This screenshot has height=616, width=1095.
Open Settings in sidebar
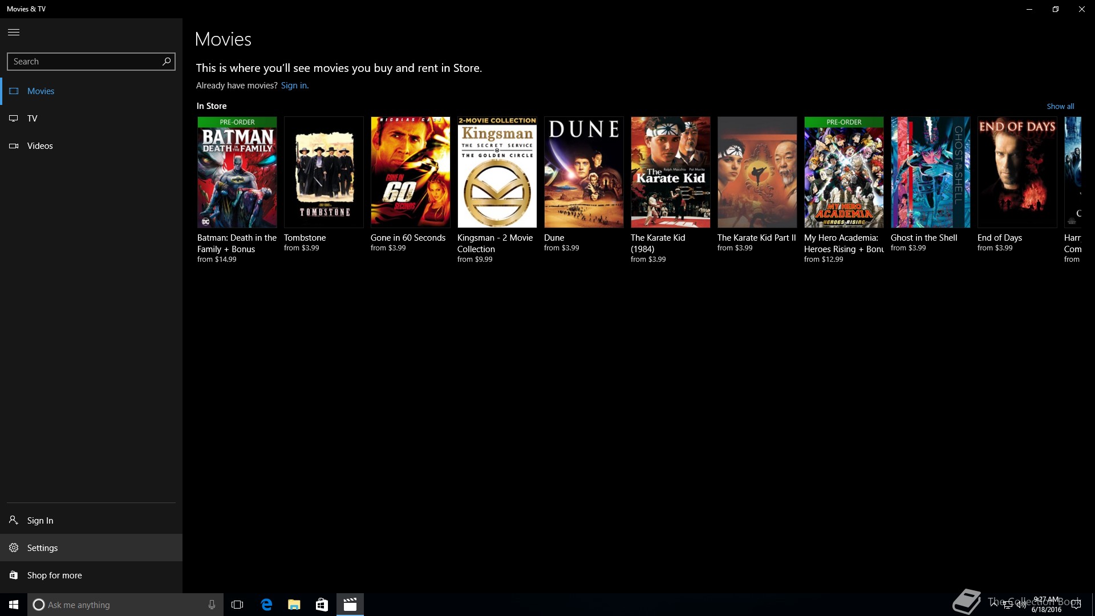pyautogui.click(x=42, y=548)
